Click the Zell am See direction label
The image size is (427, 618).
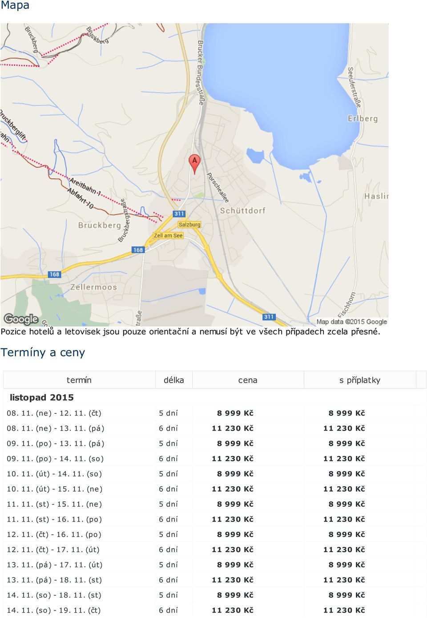(168, 235)
